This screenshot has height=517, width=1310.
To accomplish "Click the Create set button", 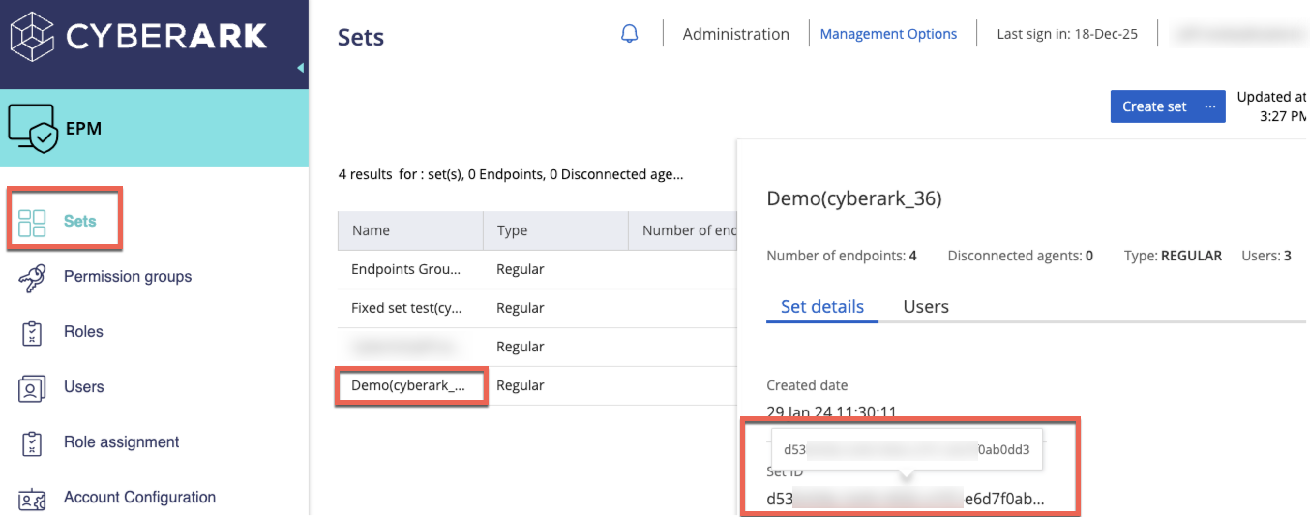I will (x=1154, y=106).
